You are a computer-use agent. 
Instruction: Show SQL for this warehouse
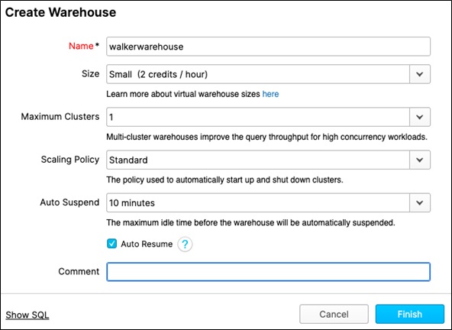pyautogui.click(x=27, y=315)
